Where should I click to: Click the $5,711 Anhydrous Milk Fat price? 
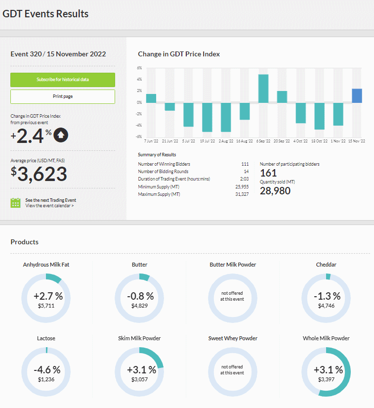[x=46, y=306]
